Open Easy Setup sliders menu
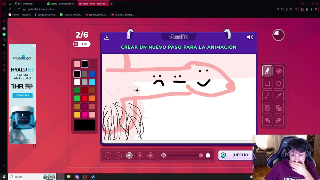320x180 pixels. 316,9
